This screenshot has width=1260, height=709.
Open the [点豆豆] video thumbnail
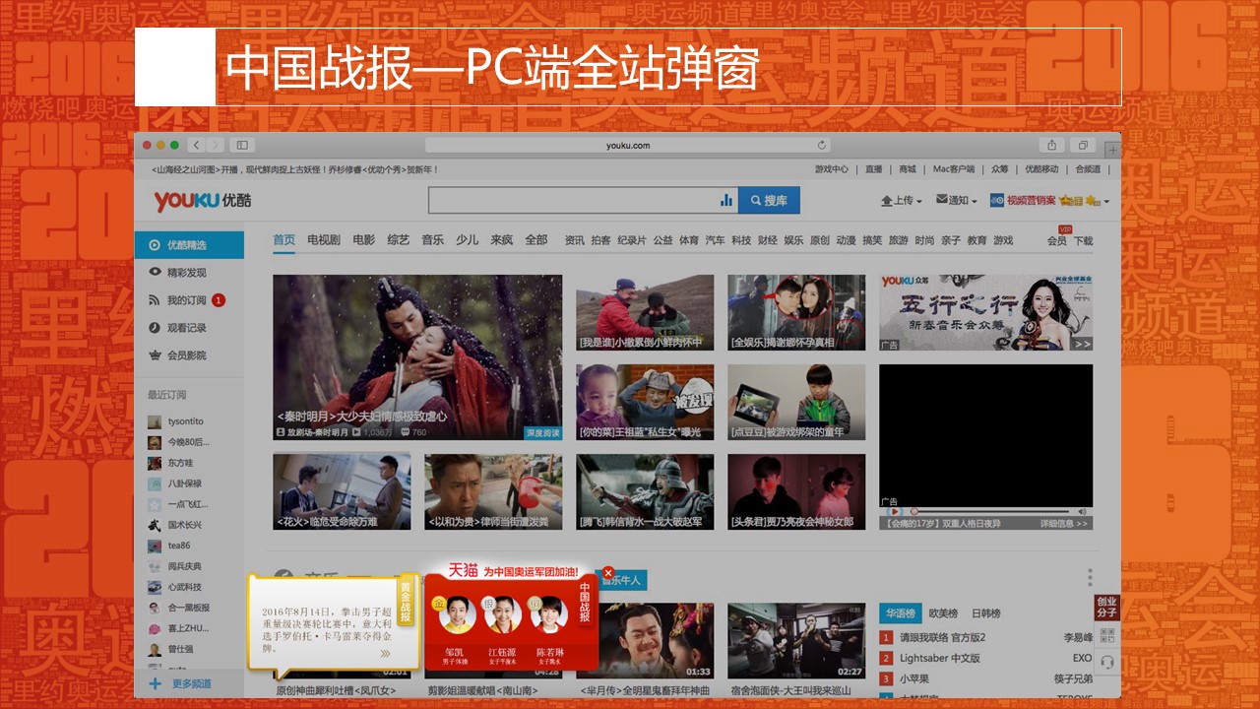[x=796, y=402]
